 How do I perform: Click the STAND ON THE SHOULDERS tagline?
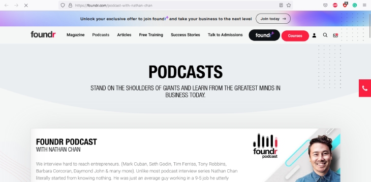click(185, 92)
